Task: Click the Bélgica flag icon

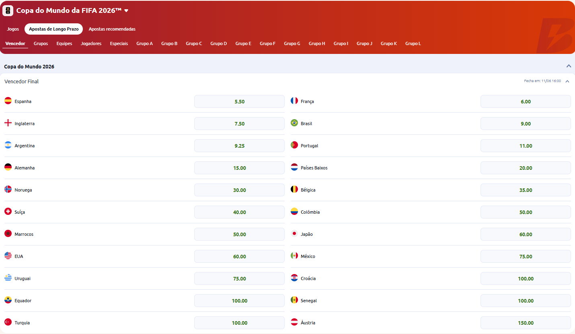Action: pyautogui.click(x=294, y=190)
